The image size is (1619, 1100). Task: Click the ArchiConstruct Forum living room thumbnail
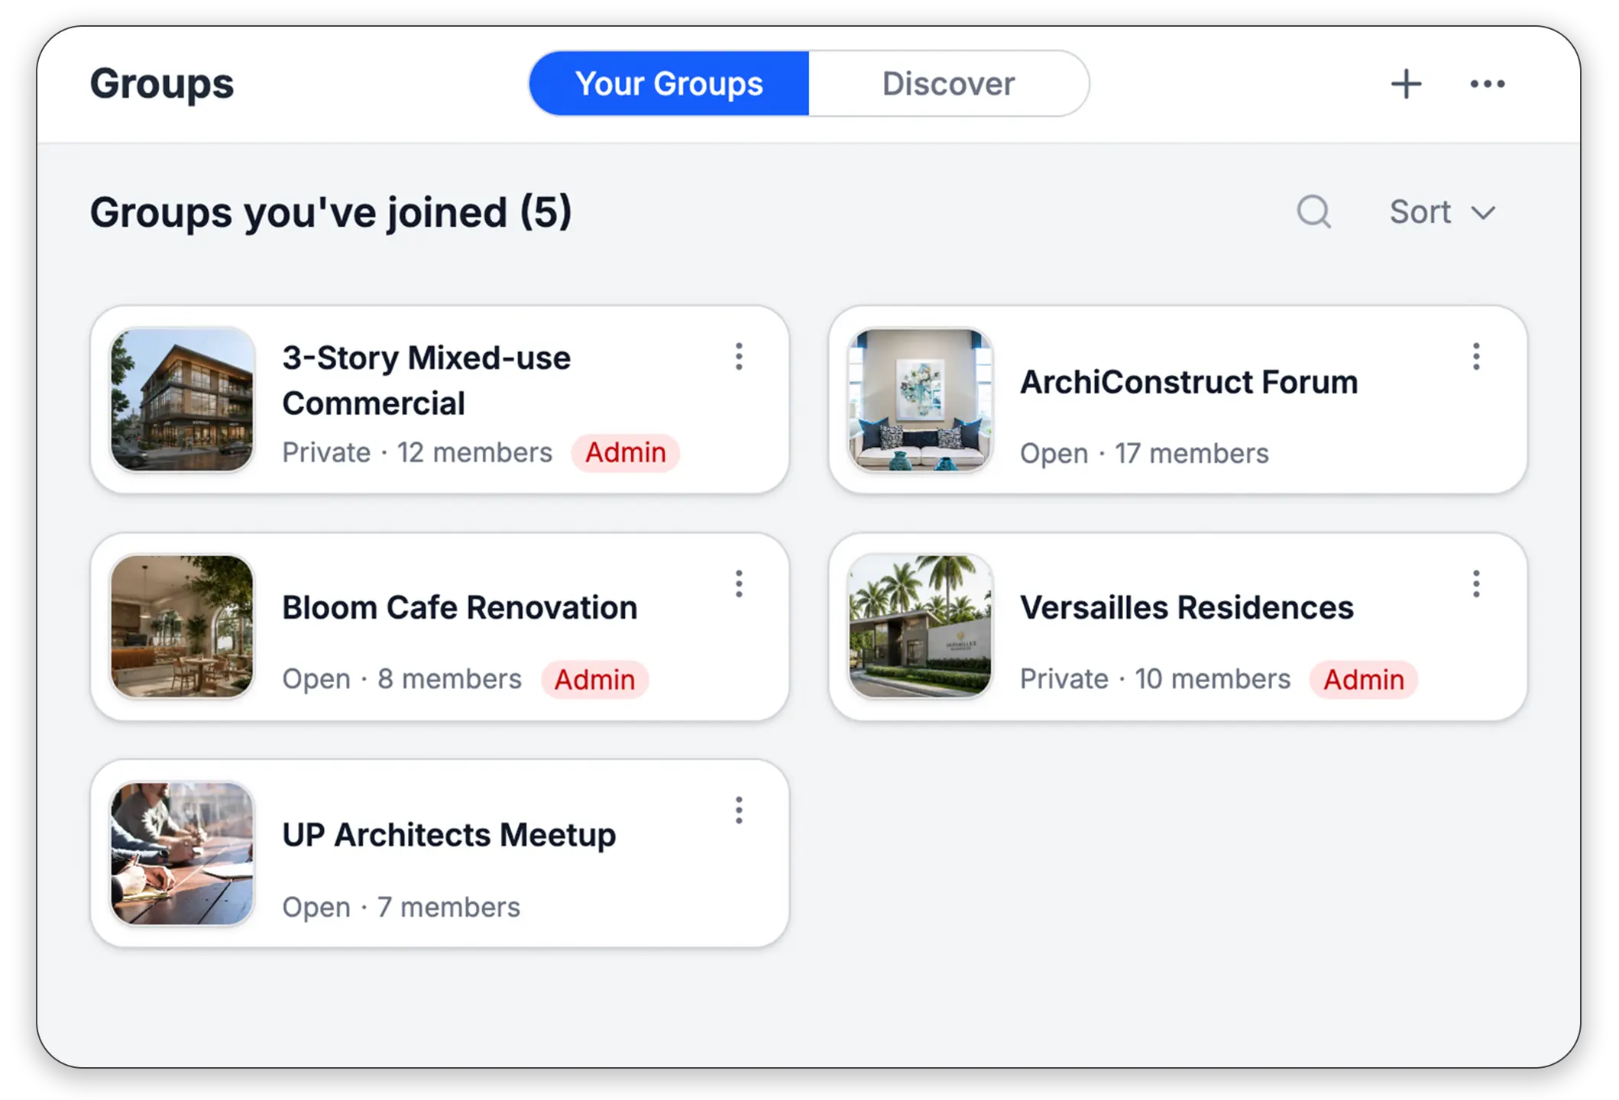coord(920,400)
